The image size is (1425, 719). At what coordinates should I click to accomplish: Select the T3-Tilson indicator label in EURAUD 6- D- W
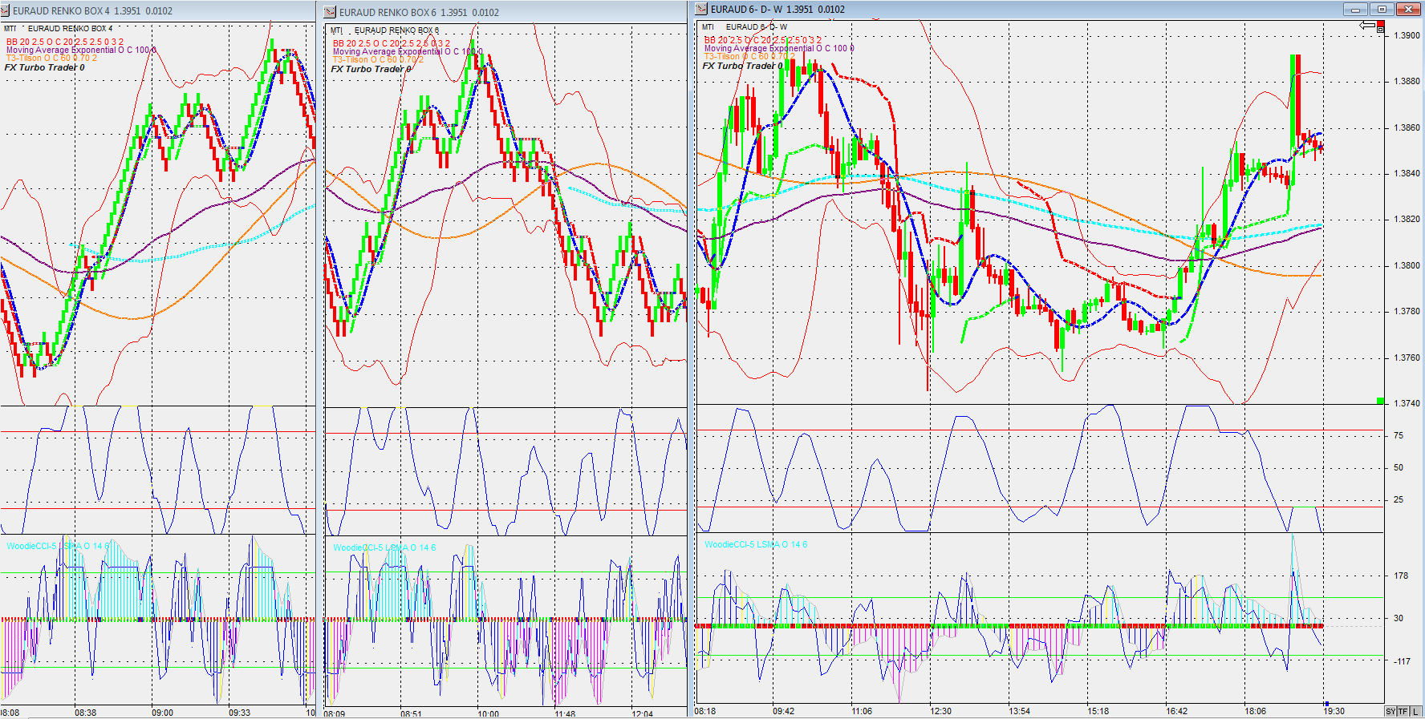coord(749,56)
